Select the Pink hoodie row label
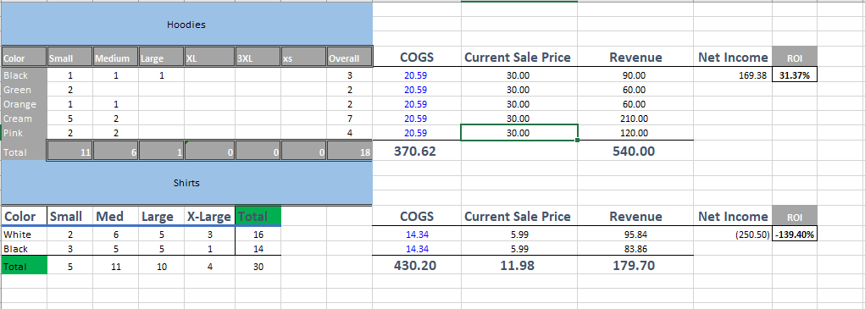865x309 pixels. coord(24,133)
